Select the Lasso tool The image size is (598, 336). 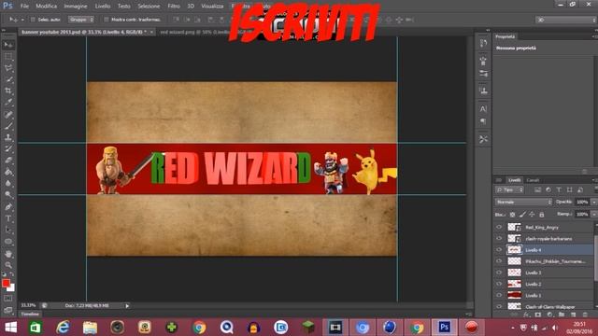point(8,68)
